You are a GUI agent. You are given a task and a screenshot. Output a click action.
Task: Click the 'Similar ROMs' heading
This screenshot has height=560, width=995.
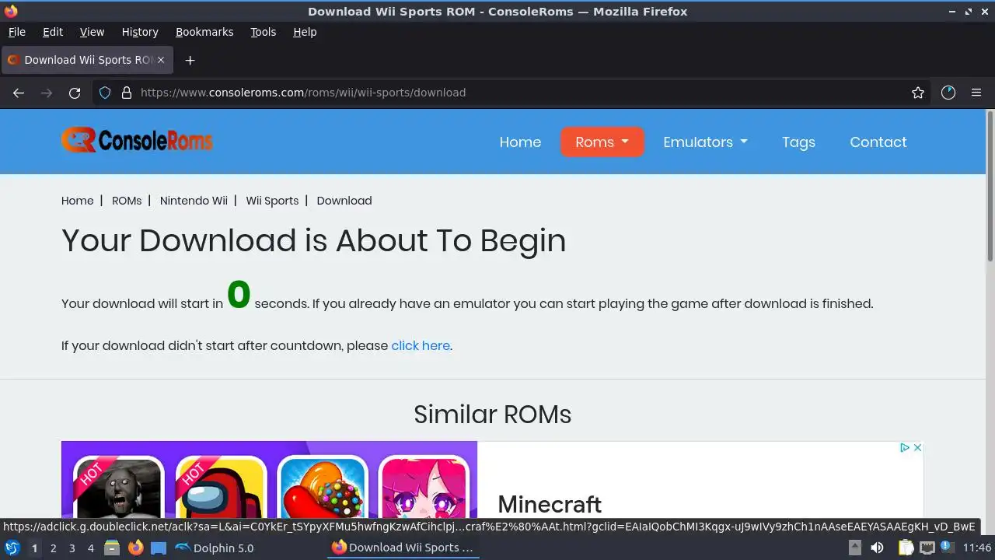[x=492, y=415]
